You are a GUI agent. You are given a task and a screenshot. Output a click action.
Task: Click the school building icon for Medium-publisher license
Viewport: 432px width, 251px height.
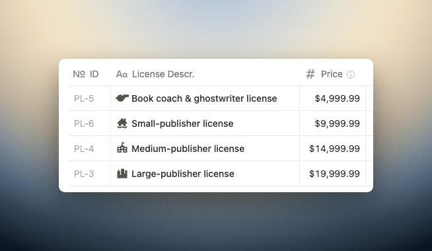click(x=122, y=148)
